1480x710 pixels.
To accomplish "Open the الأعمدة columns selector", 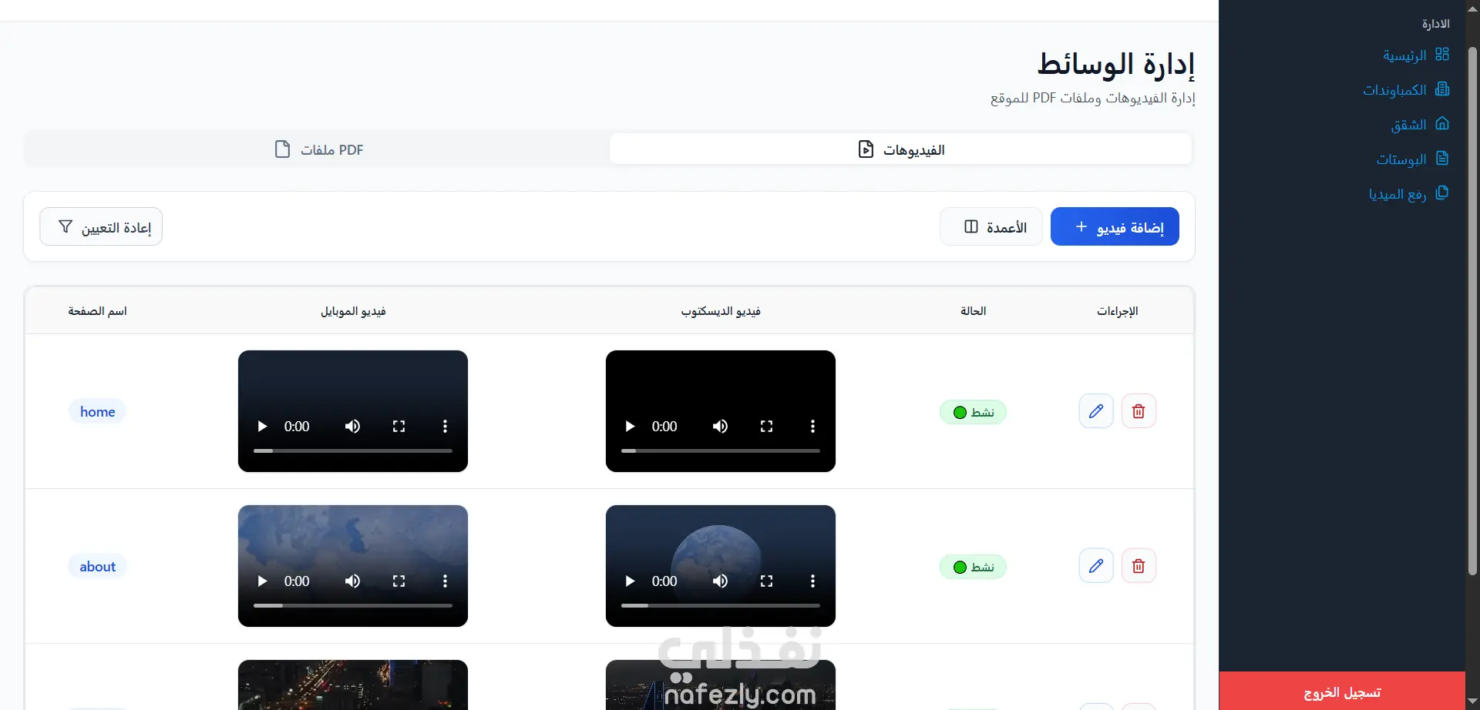I will click(x=991, y=226).
